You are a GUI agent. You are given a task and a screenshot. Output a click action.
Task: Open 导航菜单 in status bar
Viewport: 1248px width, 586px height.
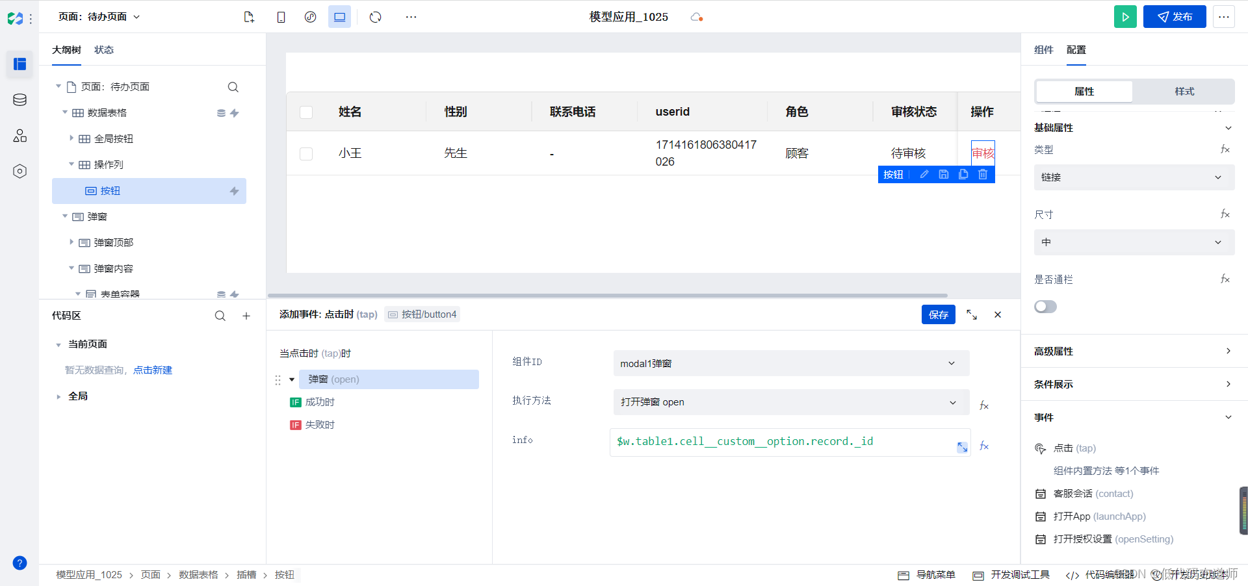(x=927, y=575)
